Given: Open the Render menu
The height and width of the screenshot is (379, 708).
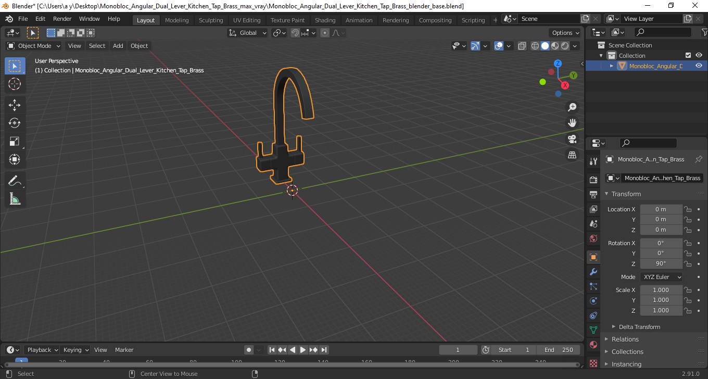Looking at the screenshot, I should coord(62,19).
